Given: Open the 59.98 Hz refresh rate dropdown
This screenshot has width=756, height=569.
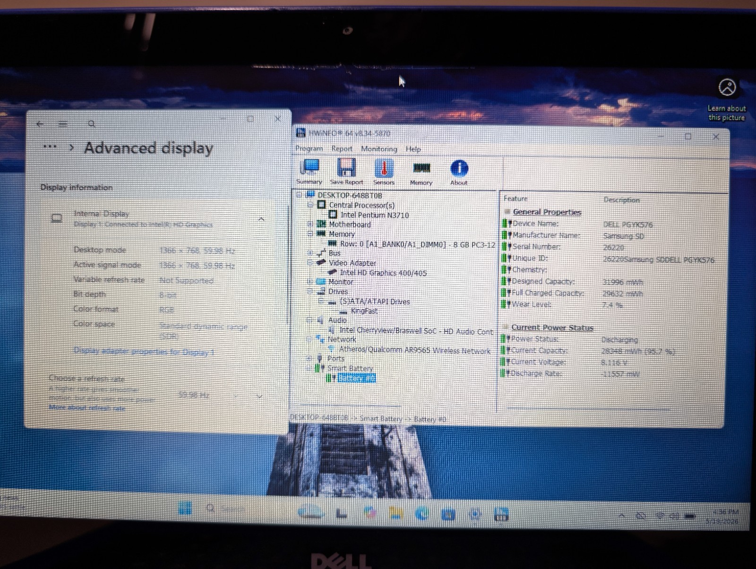Looking at the screenshot, I should point(220,396).
